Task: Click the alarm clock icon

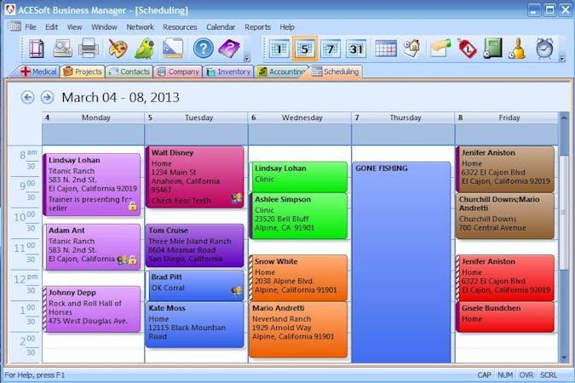Action: [544, 48]
